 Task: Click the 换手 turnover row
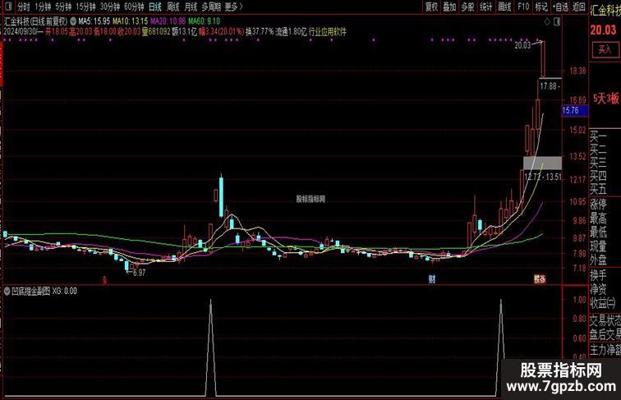pyautogui.click(x=598, y=274)
